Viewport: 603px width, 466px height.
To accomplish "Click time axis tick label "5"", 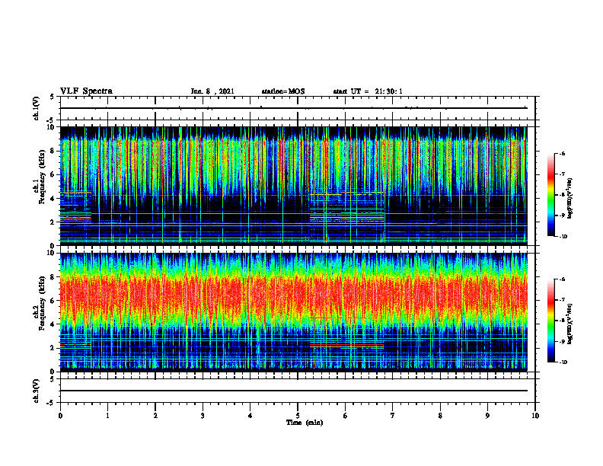I will tap(298, 416).
